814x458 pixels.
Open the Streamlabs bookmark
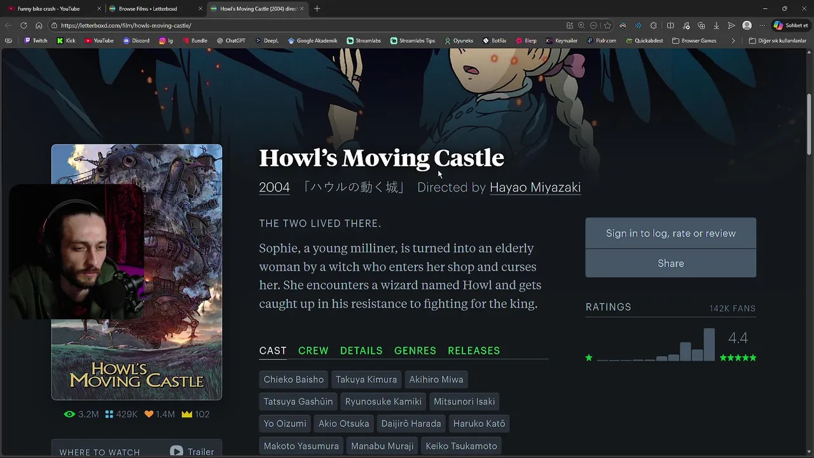click(364, 41)
